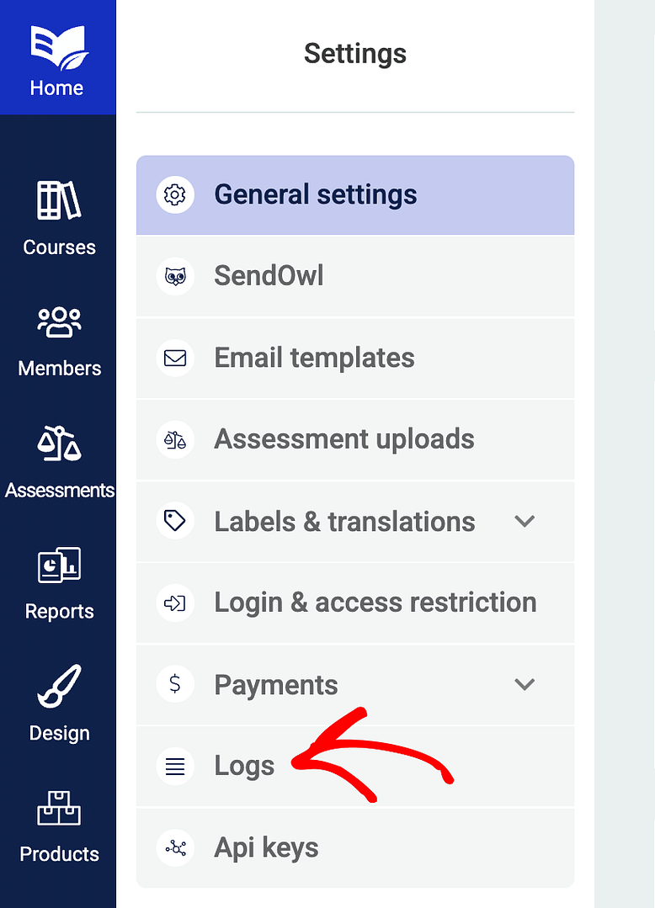
Task: Open Products via the toolbox icon
Action: coord(59,807)
